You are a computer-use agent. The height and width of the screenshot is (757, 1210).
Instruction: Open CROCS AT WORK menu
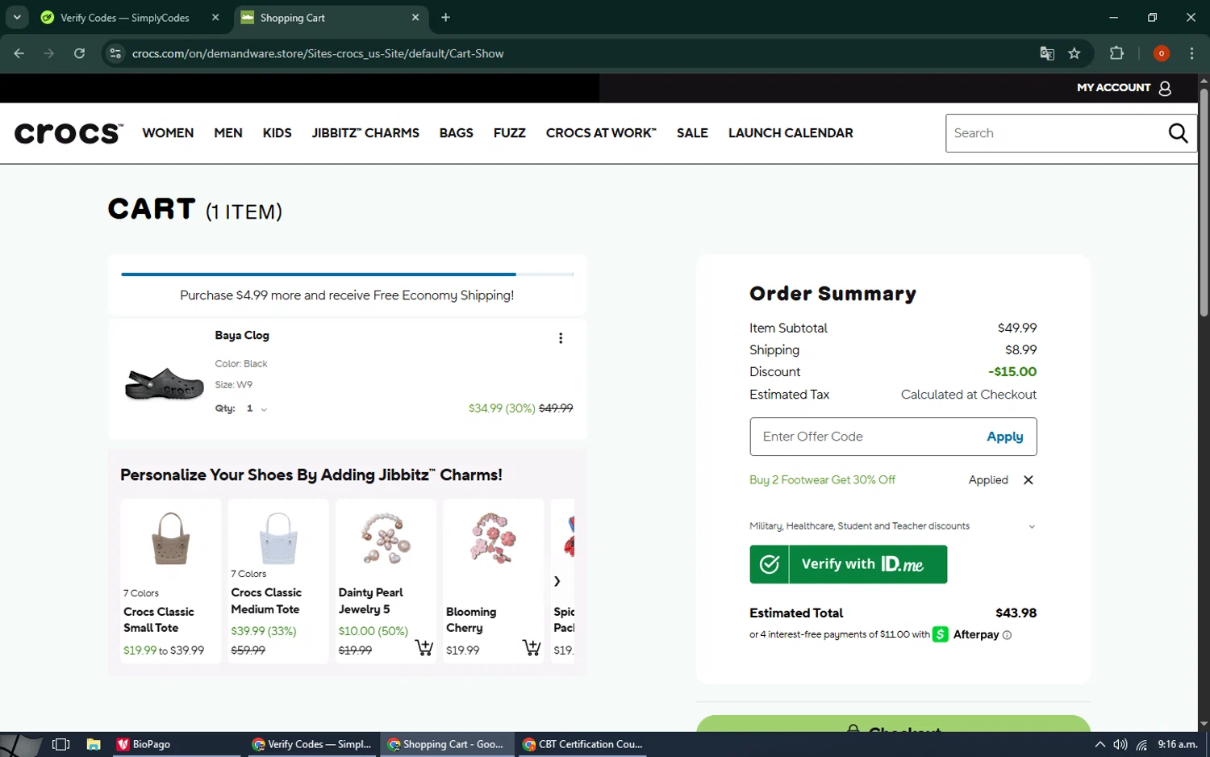pyautogui.click(x=601, y=133)
